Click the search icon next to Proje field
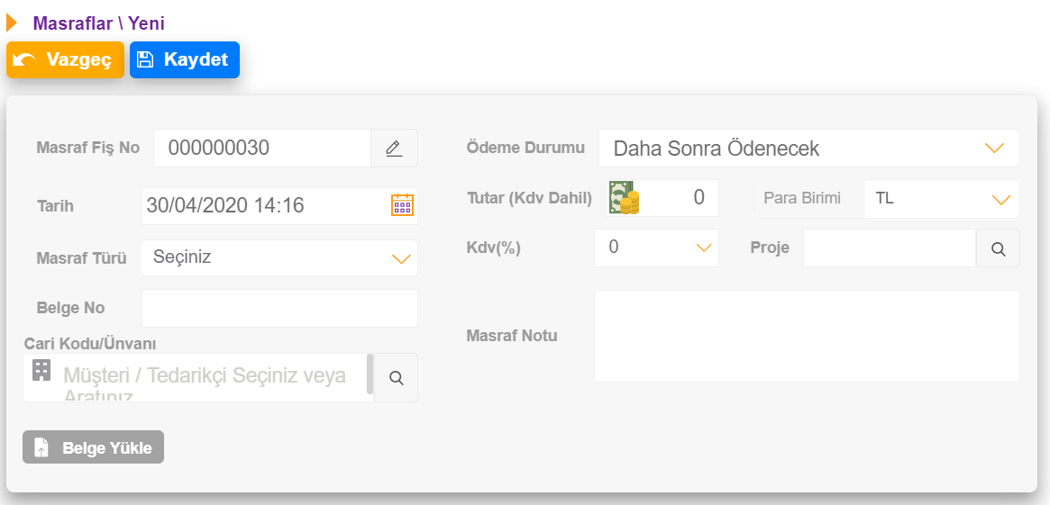The width and height of the screenshot is (1050, 505). [998, 248]
